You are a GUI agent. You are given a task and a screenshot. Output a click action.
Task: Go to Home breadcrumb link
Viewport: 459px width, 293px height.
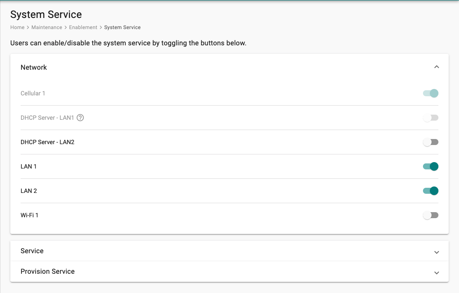[17, 27]
